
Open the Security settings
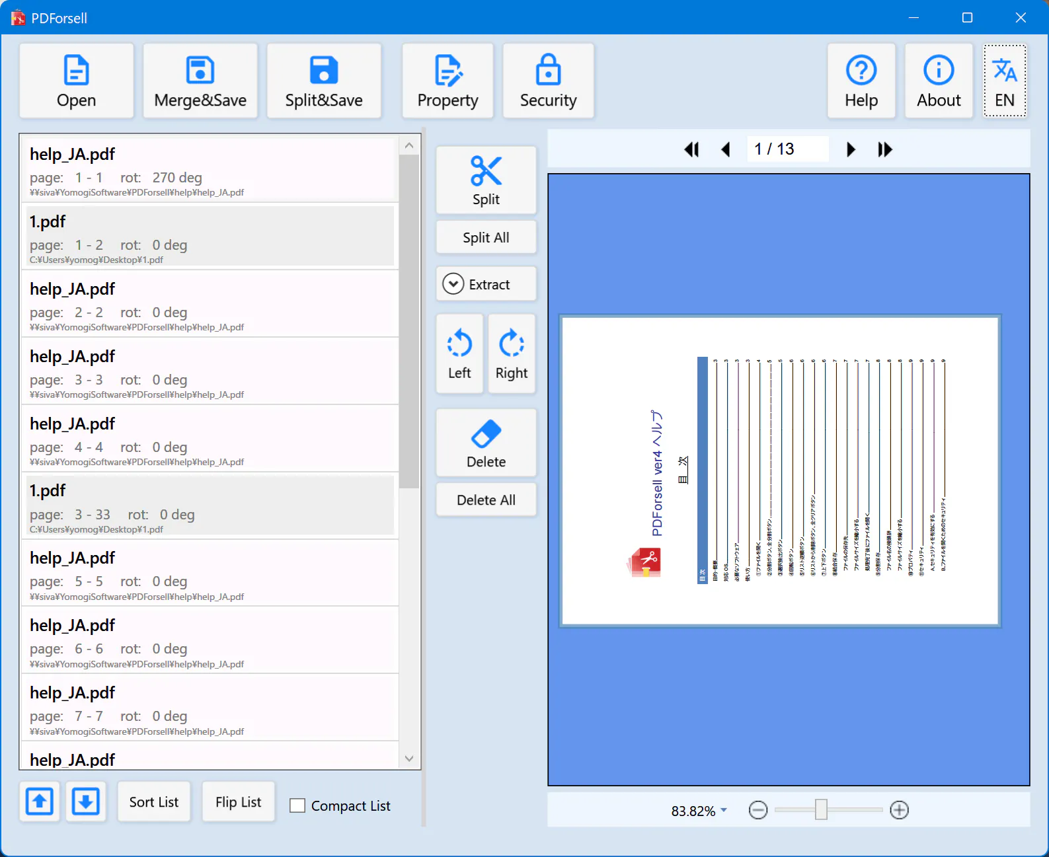point(548,81)
